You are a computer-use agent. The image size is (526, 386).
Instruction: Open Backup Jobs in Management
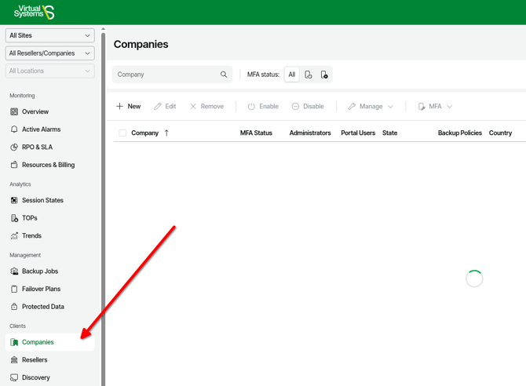click(39, 271)
